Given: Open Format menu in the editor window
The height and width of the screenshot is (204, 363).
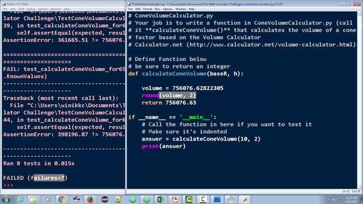Looking at the screenshot, I should click(147, 9).
